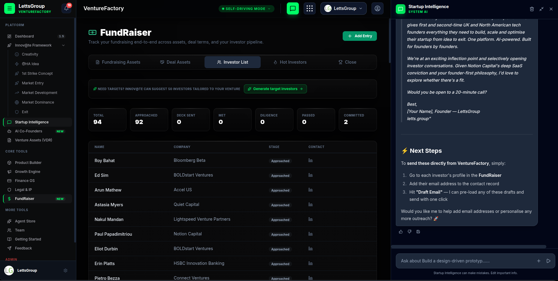
Task: Open LinkedIn icon for Astasia Myers
Action: (x=311, y=205)
